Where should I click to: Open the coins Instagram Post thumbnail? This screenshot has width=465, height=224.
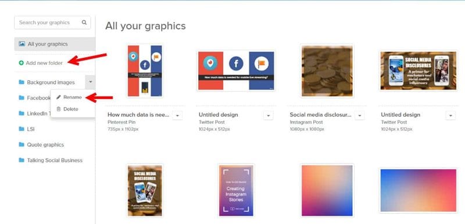click(327, 71)
